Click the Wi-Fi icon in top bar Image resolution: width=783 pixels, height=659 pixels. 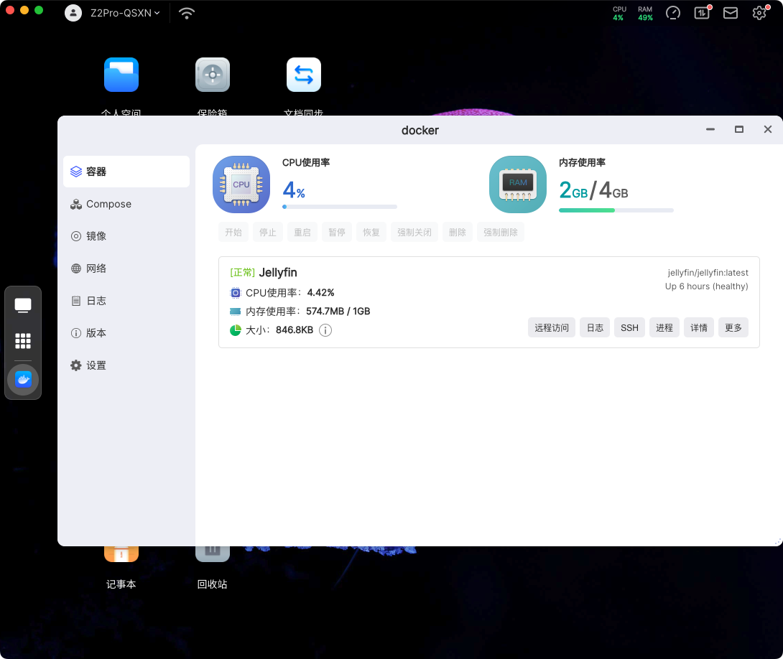pyautogui.click(x=187, y=13)
